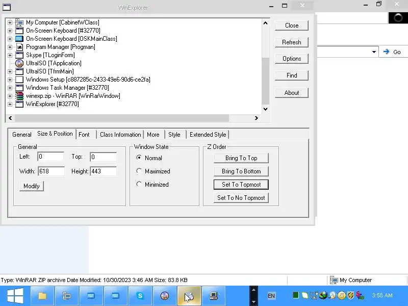Switch to the General tab
Image resolution: width=408 pixels, height=306 pixels.
tap(22, 135)
